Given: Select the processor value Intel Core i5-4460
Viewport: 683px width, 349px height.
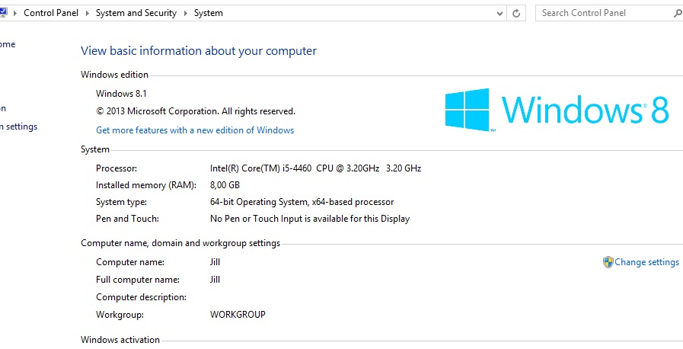Looking at the screenshot, I should pyautogui.click(x=315, y=168).
